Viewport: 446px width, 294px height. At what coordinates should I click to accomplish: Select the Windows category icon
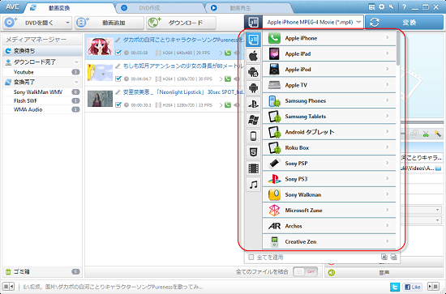coord(253,120)
